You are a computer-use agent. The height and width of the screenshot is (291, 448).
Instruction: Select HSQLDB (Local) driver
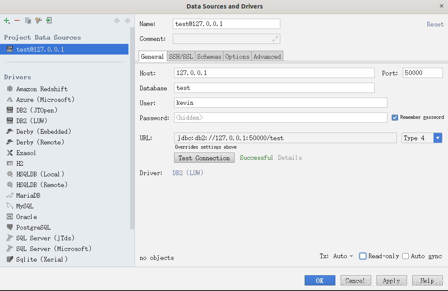click(x=35, y=174)
